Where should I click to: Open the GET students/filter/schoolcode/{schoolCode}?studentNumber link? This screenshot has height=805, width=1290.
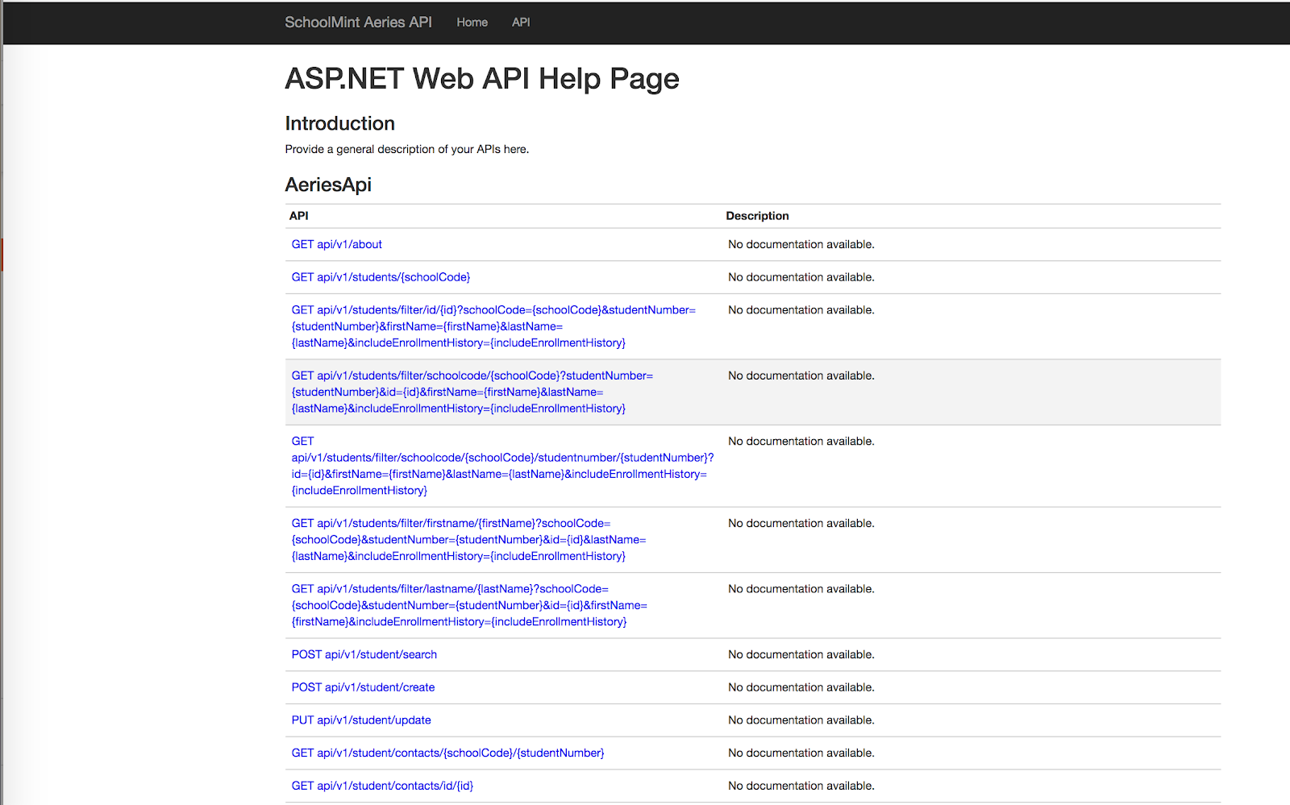point(472,392)
